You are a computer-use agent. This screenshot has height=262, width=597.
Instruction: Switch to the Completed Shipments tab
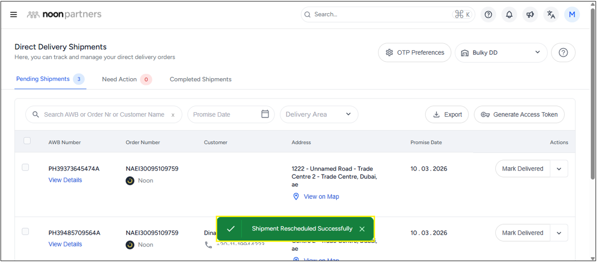tap(201, 79)
